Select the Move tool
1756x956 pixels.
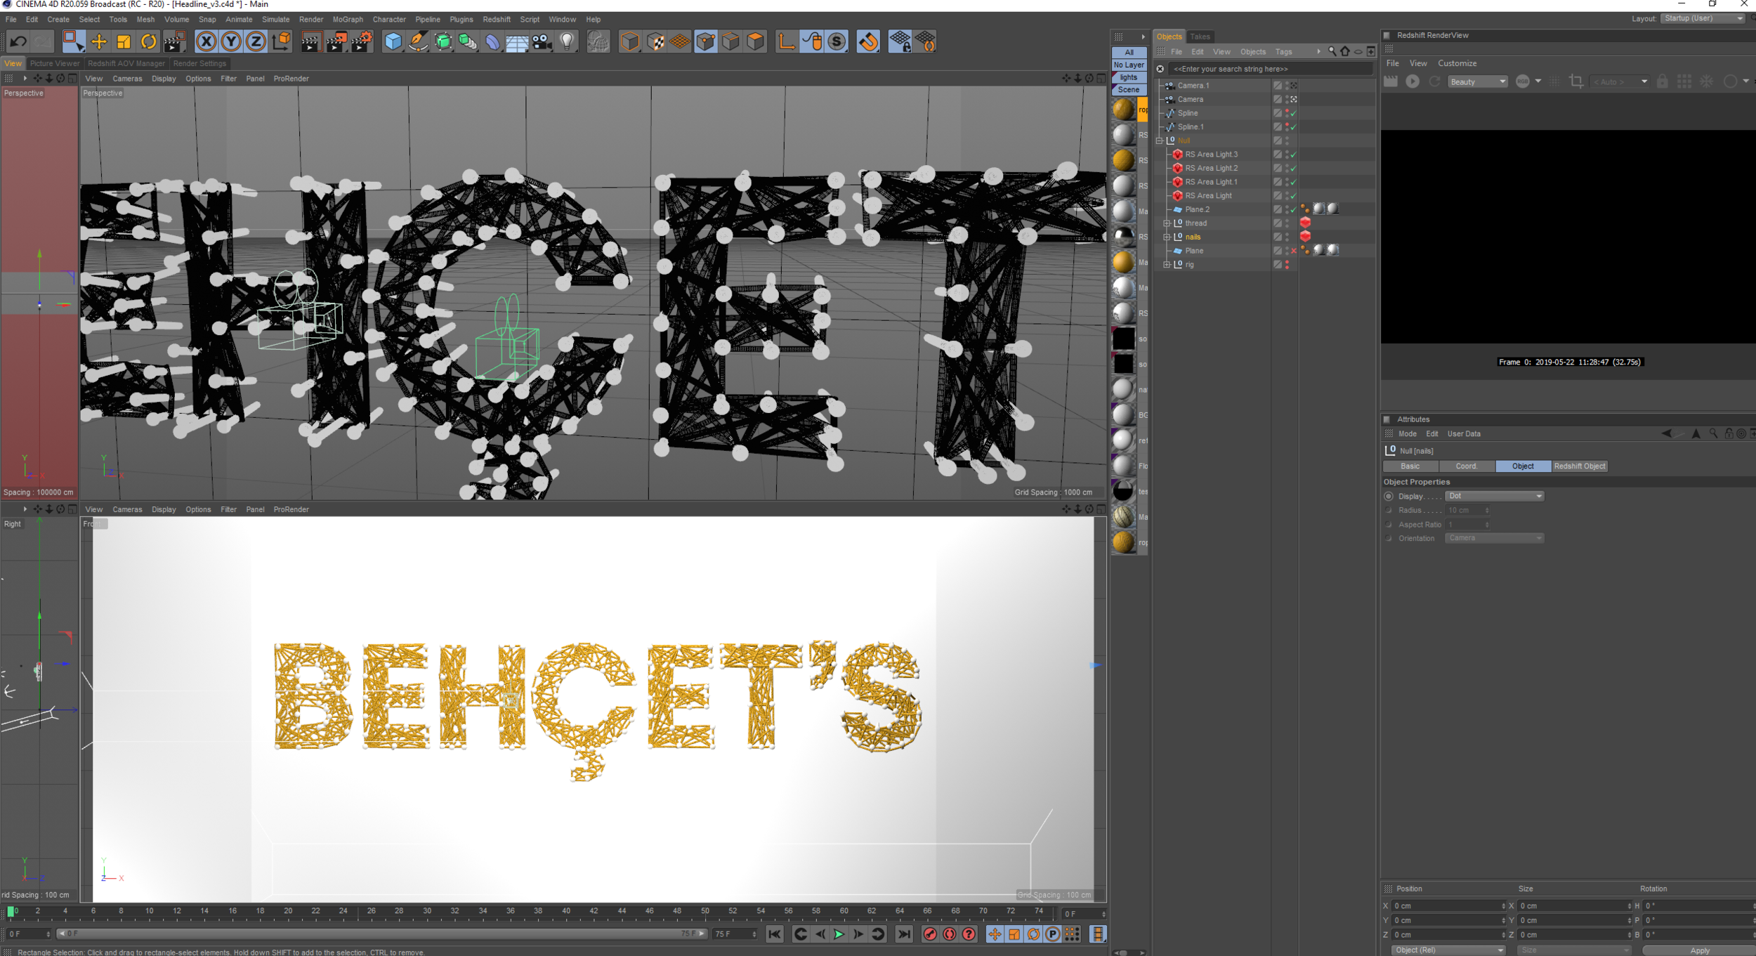point(98,42)
